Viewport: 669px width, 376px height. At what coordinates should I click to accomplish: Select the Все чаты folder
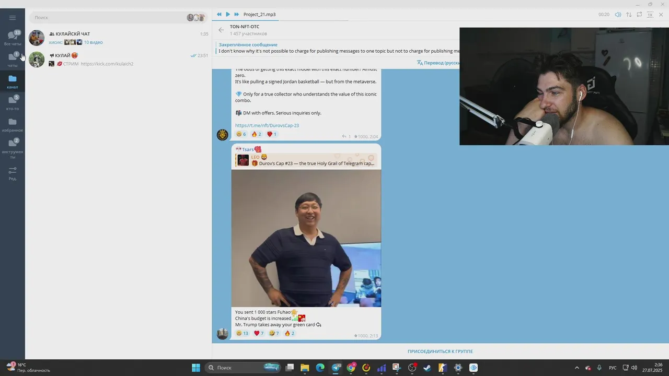(x=13, y=38)
